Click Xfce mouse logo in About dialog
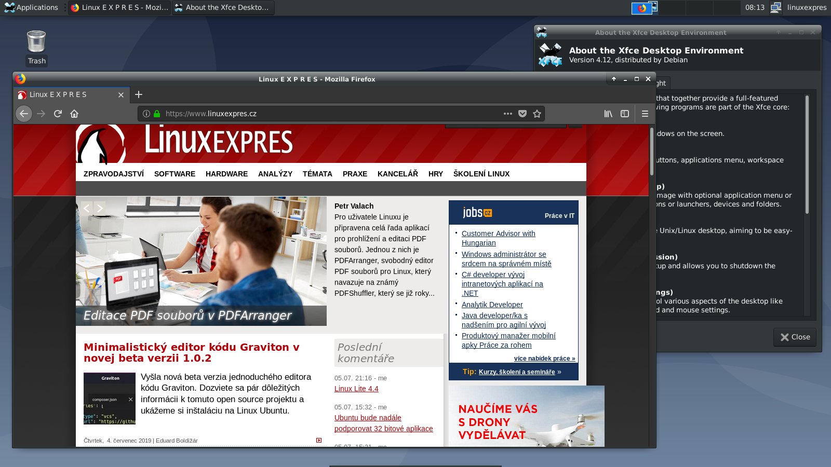Screen dimensions: 831x467 [551, 55]
